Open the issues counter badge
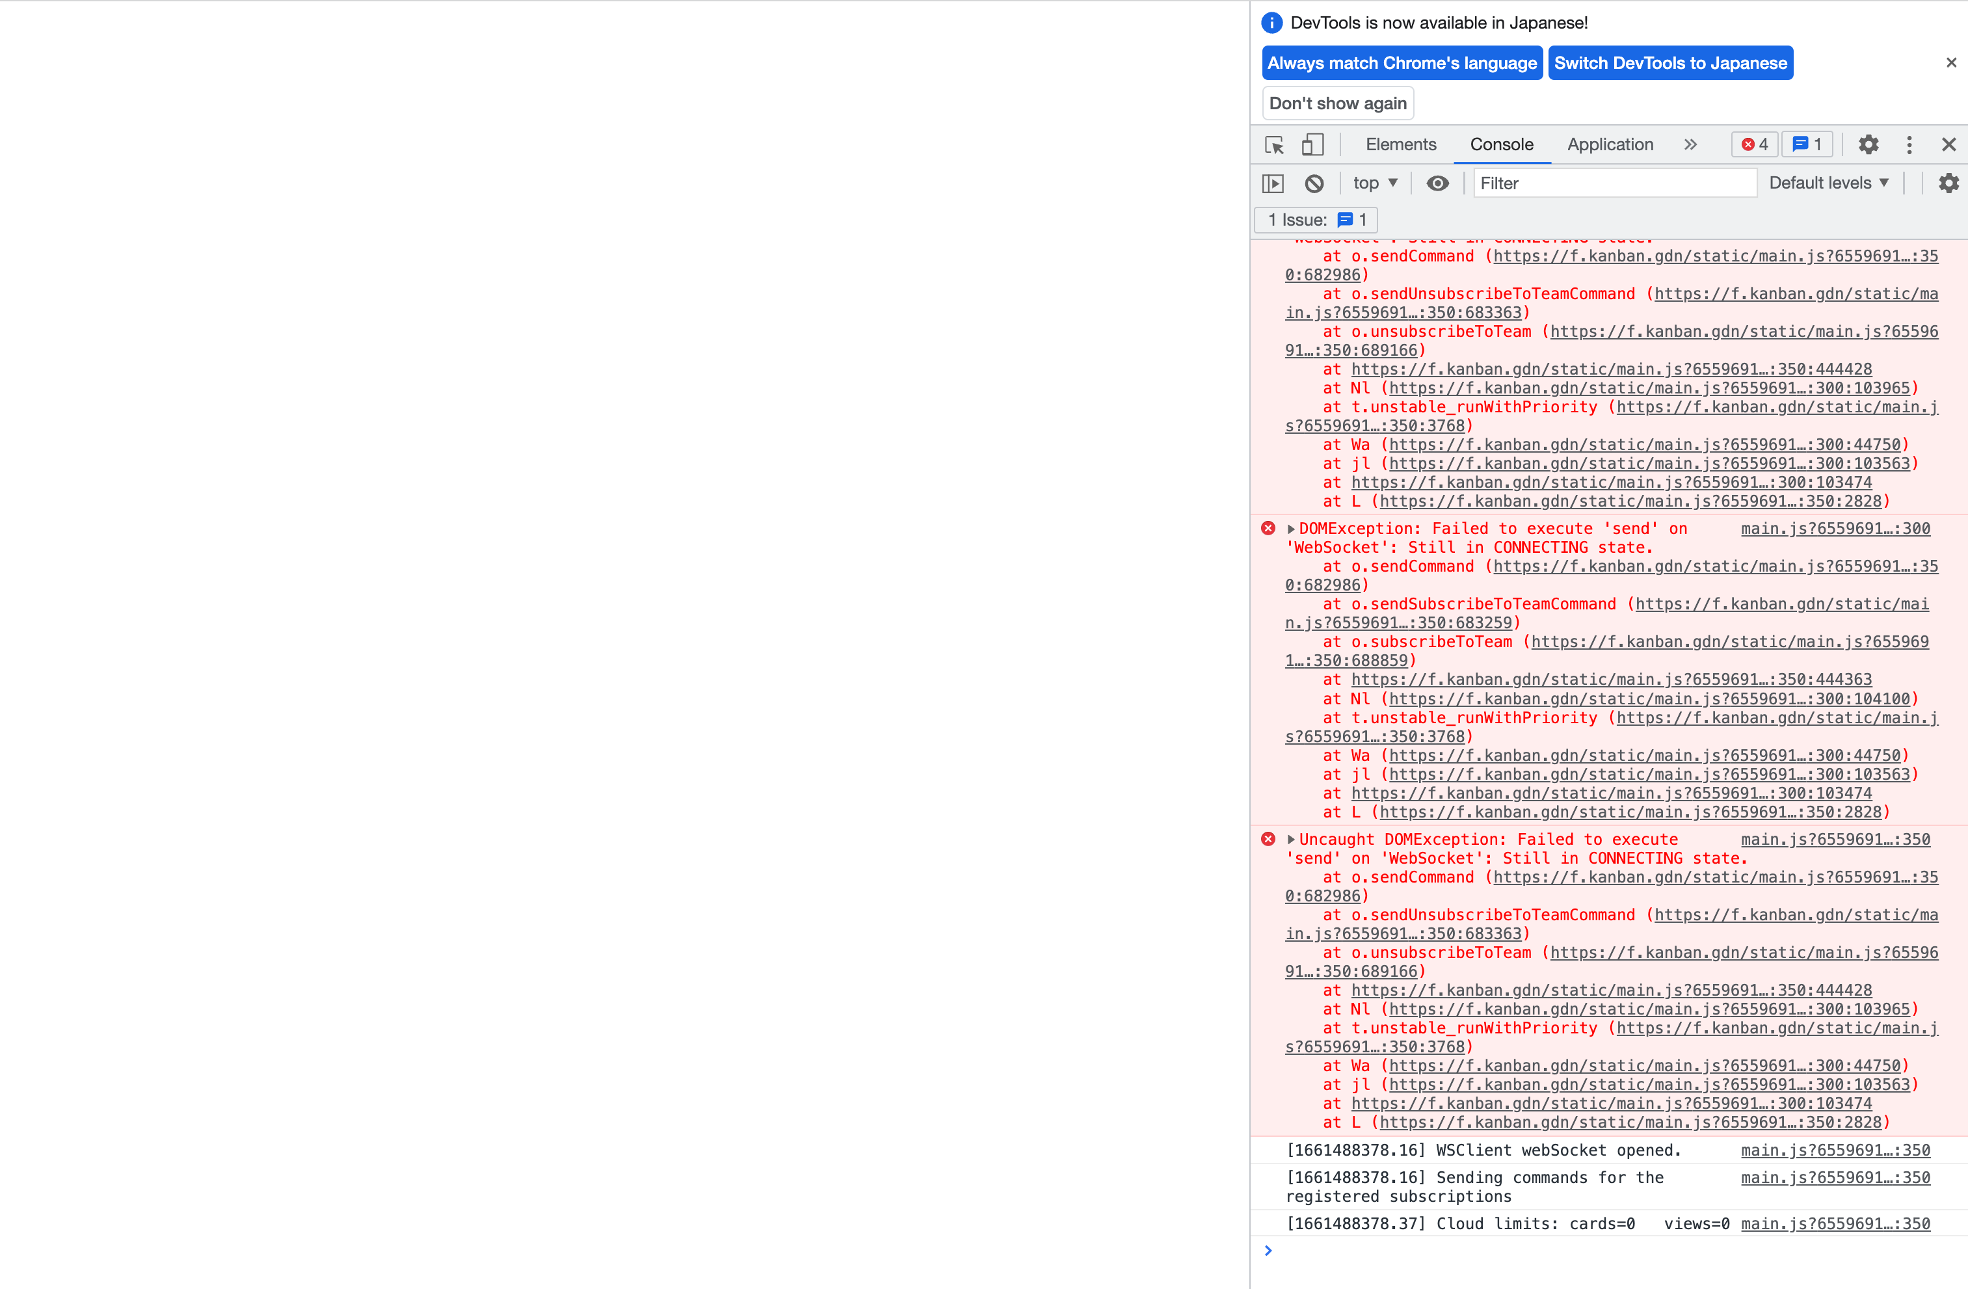This screenshot has width=1968, height=1289. [x=1807, y=144]
